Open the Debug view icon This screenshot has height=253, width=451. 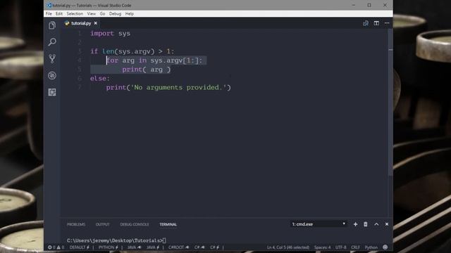52,75
